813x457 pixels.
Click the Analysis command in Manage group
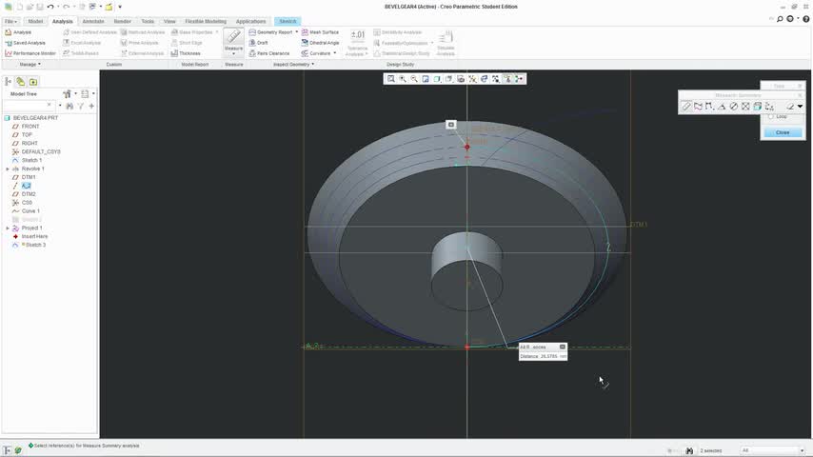point(18,32)
